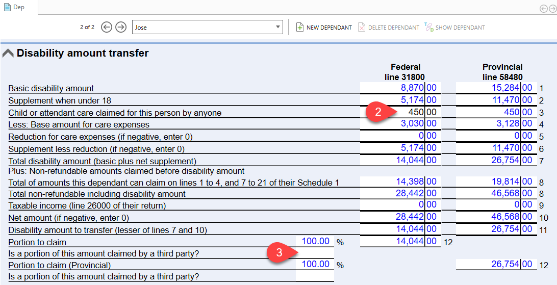Click provincial third party claim field
Image resolution: width=557 pixels, height=285 pixels.
[315, 276]
